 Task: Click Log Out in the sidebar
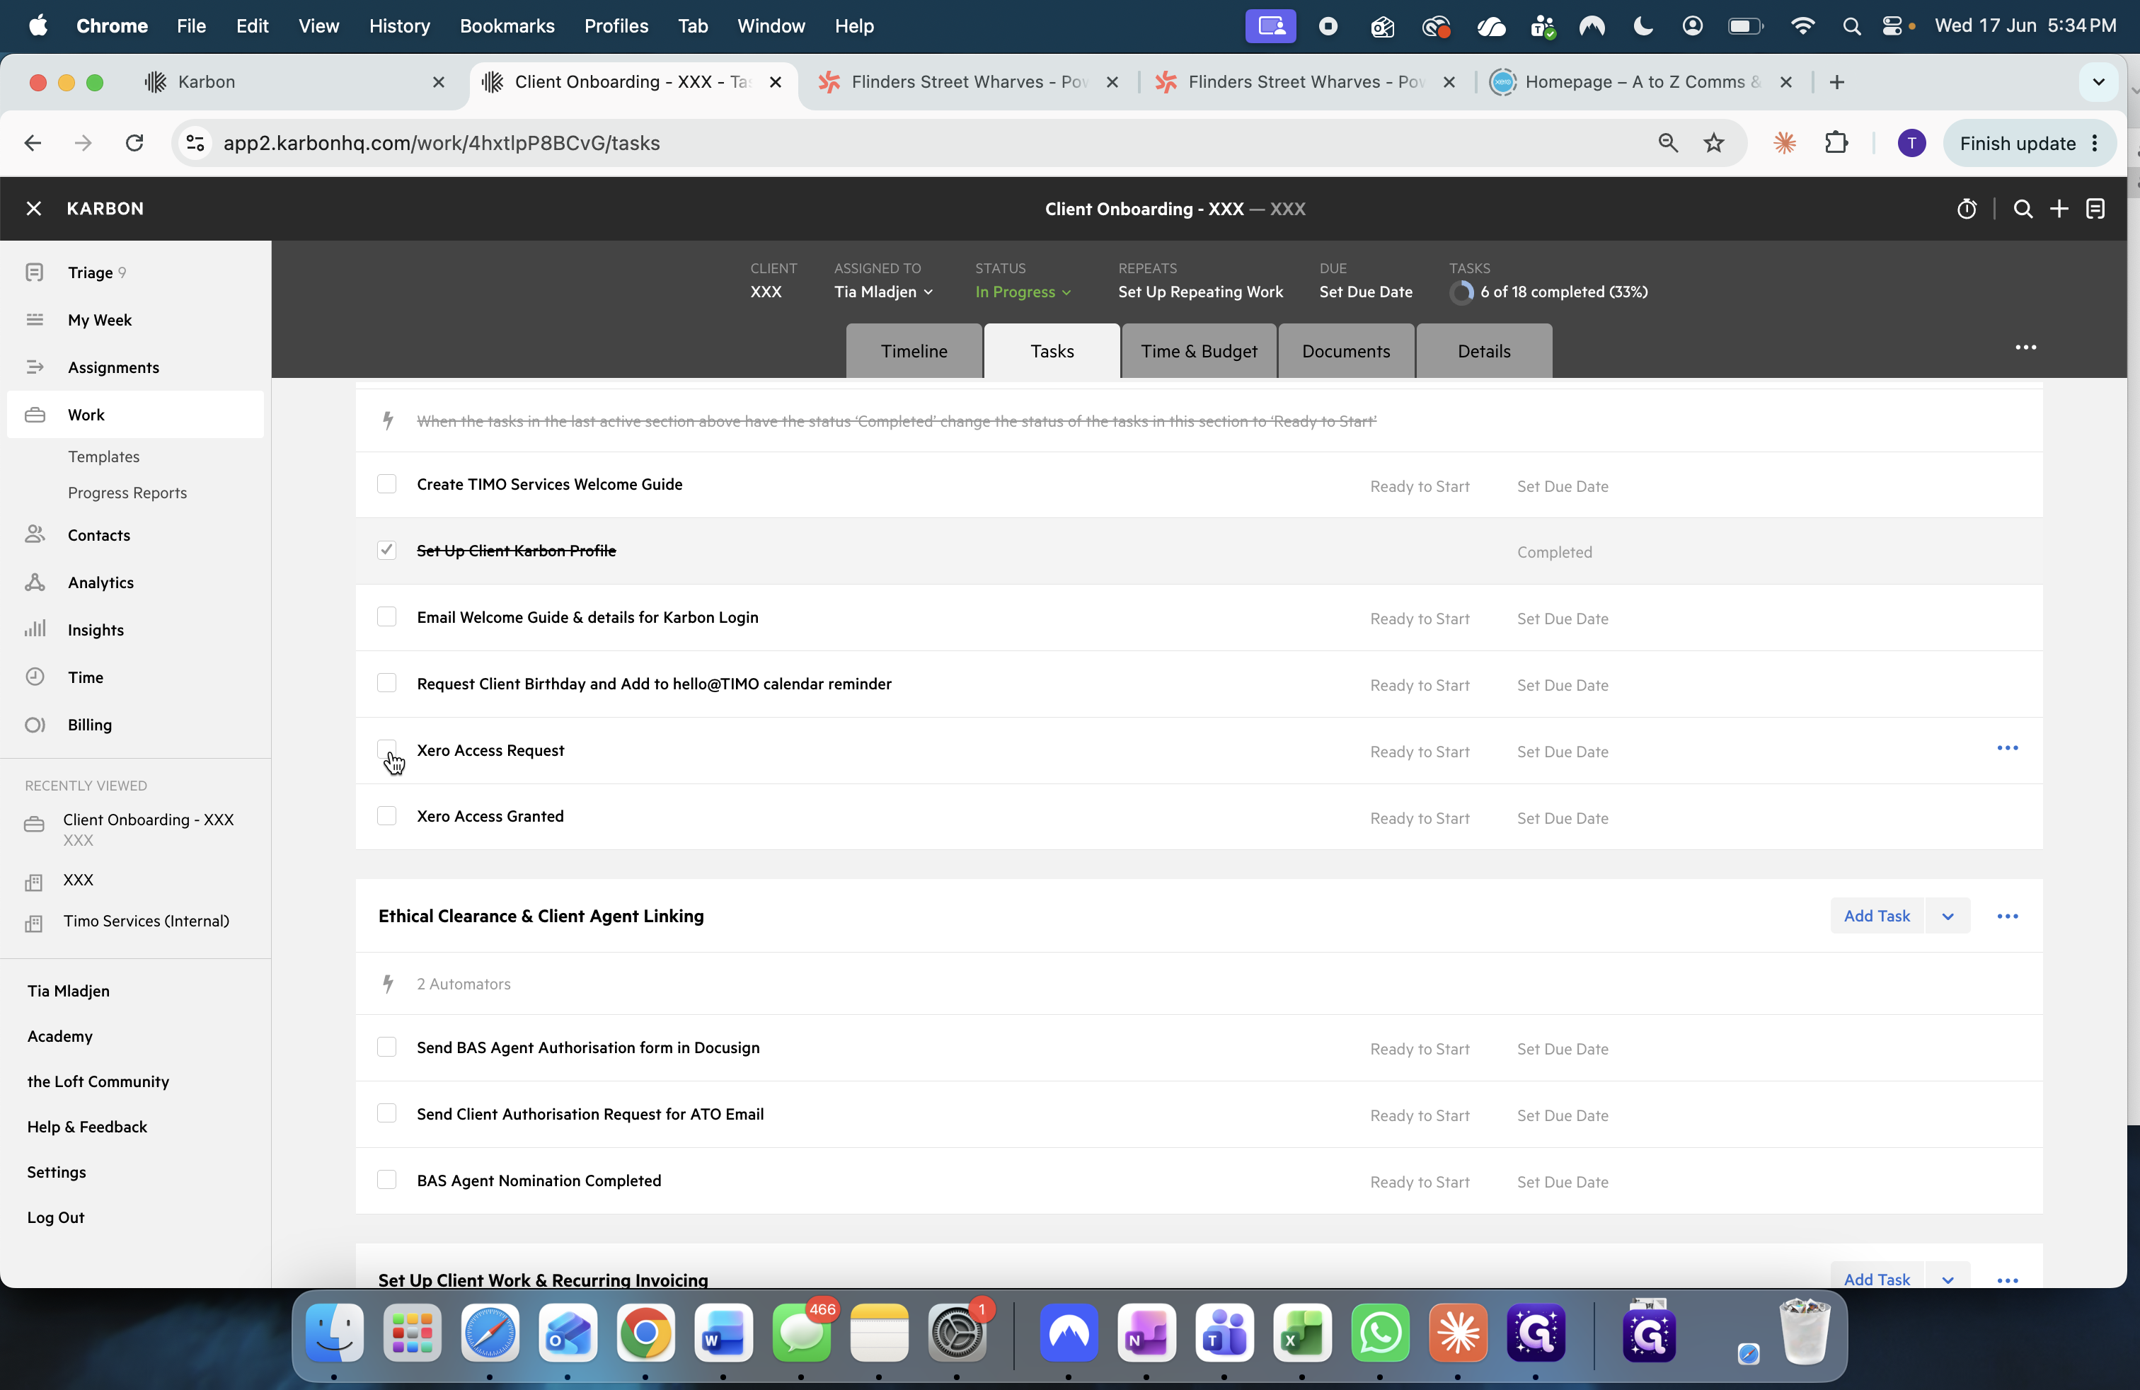56,1217
